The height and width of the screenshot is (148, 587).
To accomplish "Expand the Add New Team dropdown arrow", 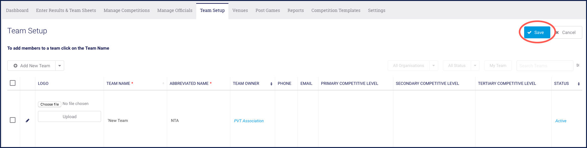I will pyautogui.click(x=60, y=66).
